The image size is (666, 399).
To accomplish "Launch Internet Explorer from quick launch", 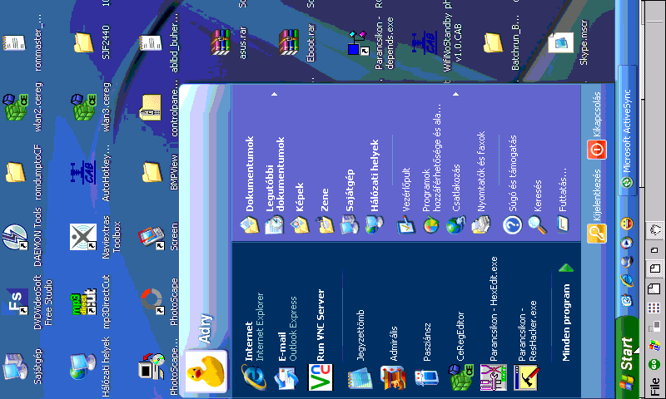I will pyautogui.click(x=627, y=280).
